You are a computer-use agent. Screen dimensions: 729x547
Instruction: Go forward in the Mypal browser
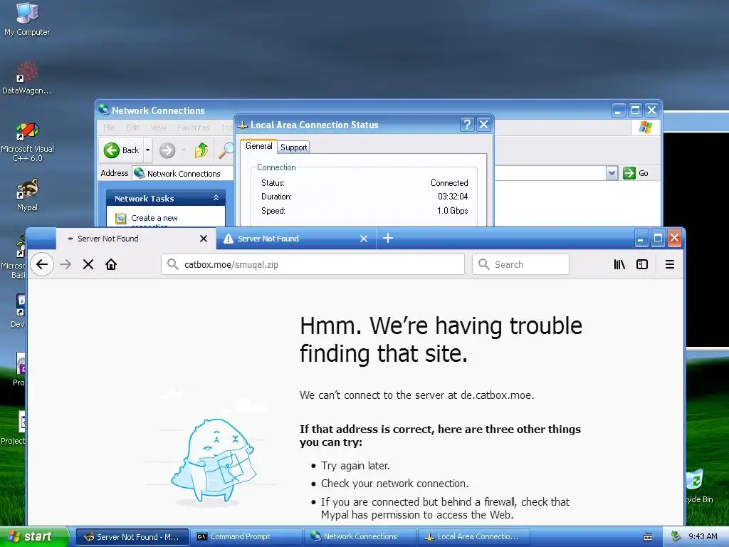[65, 264]
